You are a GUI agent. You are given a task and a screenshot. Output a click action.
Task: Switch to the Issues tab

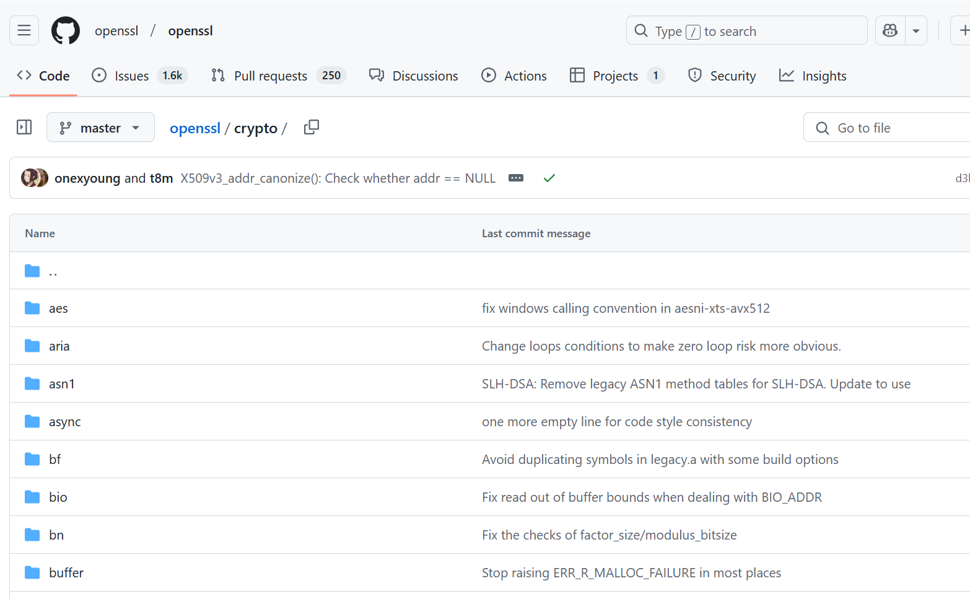coord(139,76)
